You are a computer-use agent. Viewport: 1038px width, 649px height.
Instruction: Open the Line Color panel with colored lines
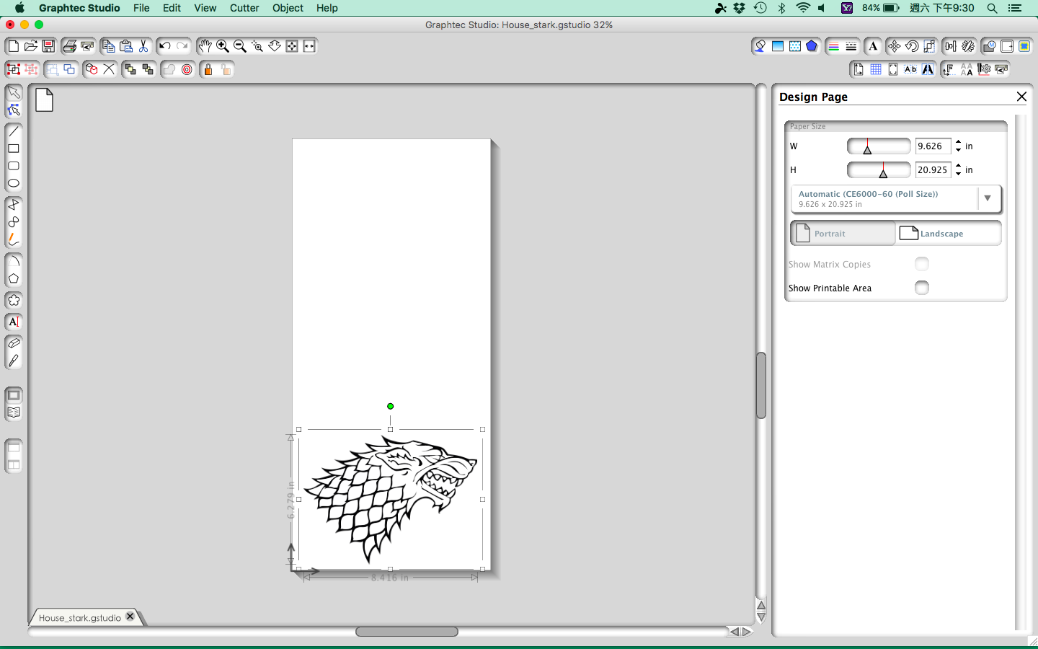(x=833, y=46)
